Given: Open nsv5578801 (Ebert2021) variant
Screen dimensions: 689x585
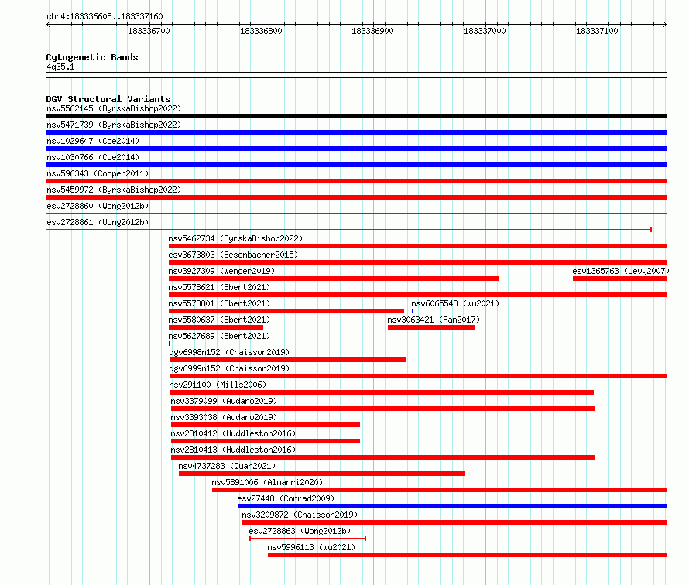Looking at the screenshot, I should (219, 303).
